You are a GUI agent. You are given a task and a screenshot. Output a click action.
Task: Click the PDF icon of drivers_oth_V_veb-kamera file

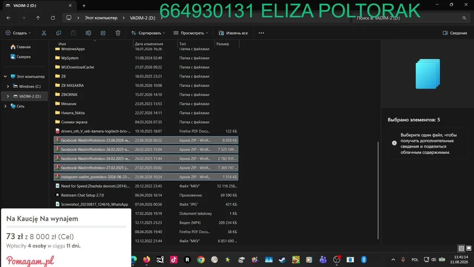click(57, 131)
